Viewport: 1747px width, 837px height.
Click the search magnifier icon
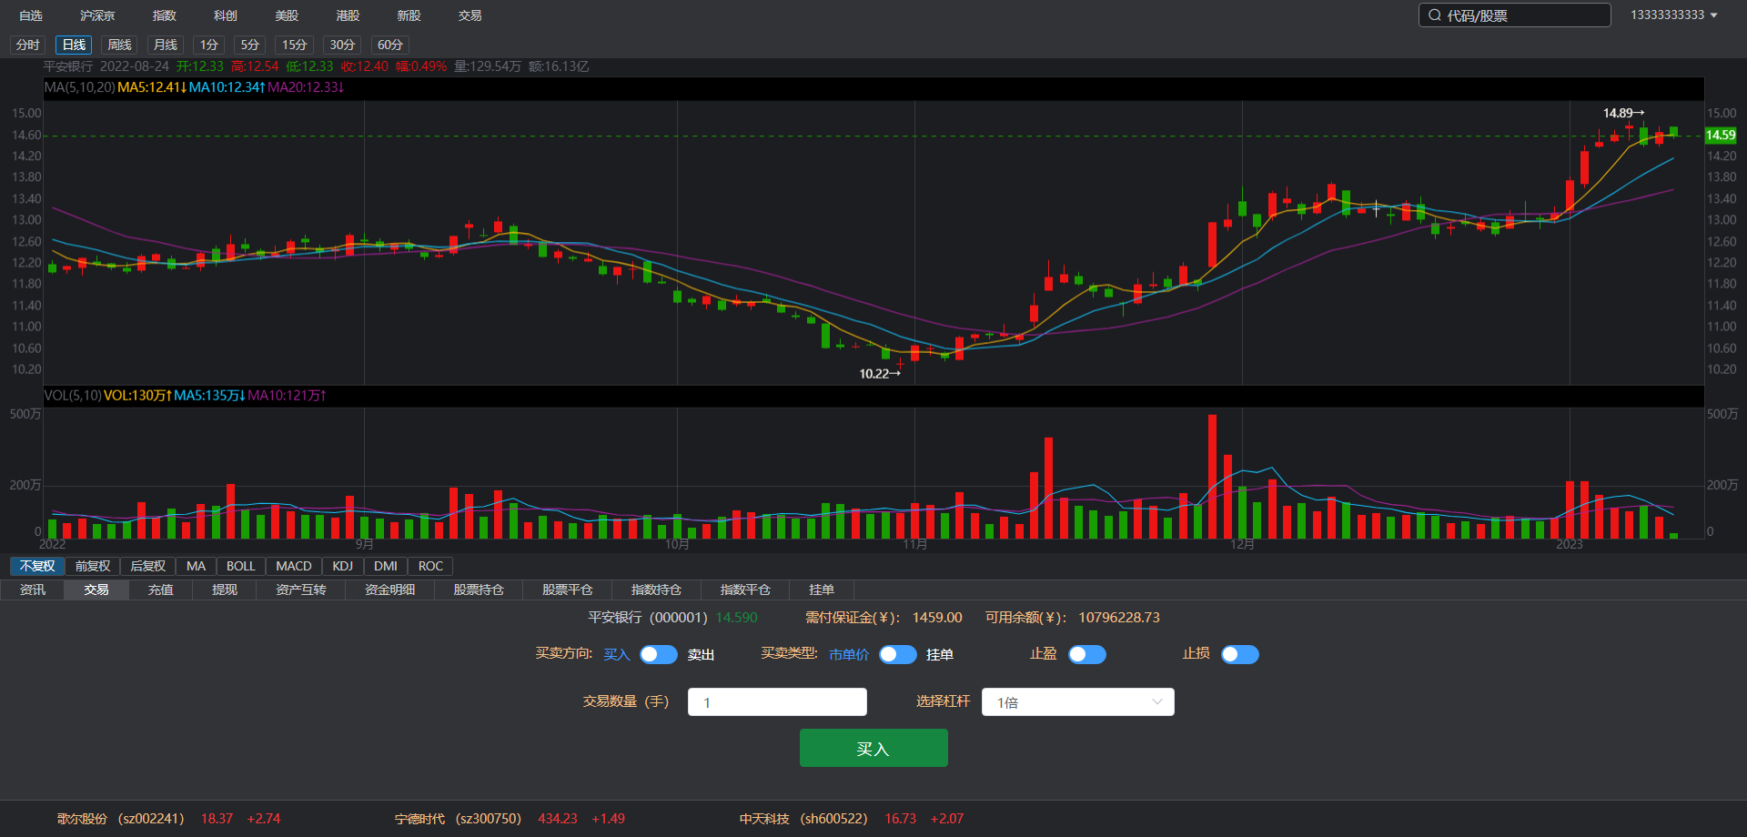point(1435,15)
